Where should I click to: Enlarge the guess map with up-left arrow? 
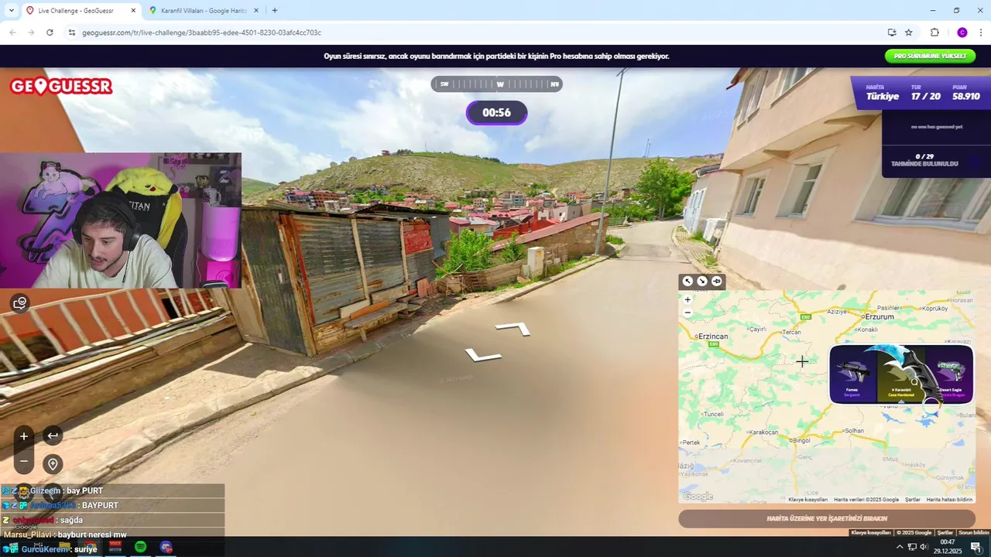coord(688,282)
